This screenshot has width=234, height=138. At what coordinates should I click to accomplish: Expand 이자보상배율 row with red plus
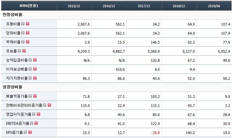coord(35,69)
